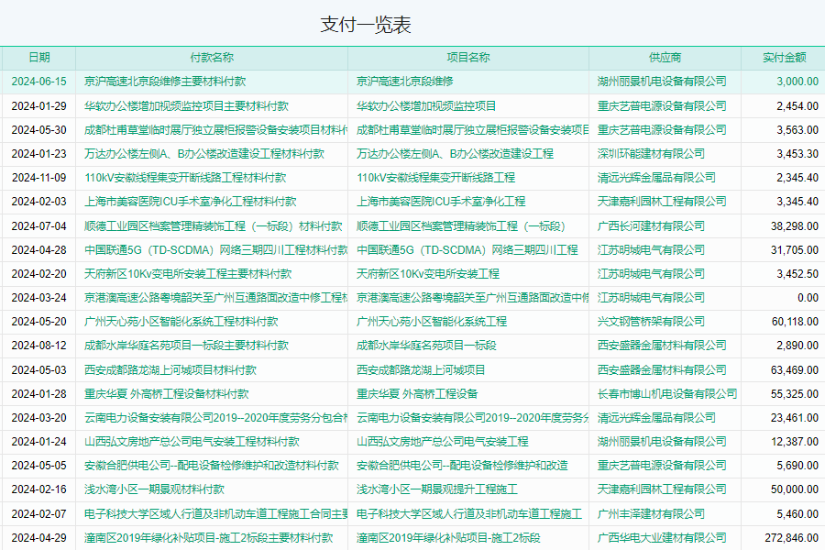
Task: Select date cell 2024-07-04
Action: (x=38, y=225)
